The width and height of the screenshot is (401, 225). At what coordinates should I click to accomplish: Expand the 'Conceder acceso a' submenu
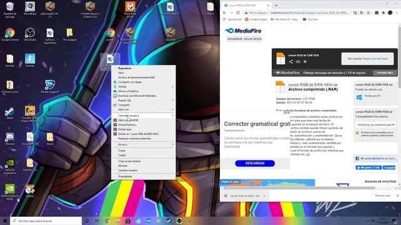[x=143, y=116]
